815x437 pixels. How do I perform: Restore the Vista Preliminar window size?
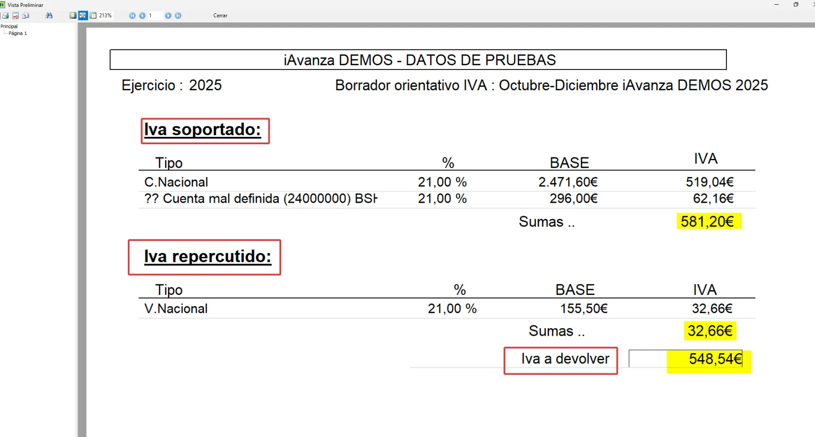[x=795, y=5]
